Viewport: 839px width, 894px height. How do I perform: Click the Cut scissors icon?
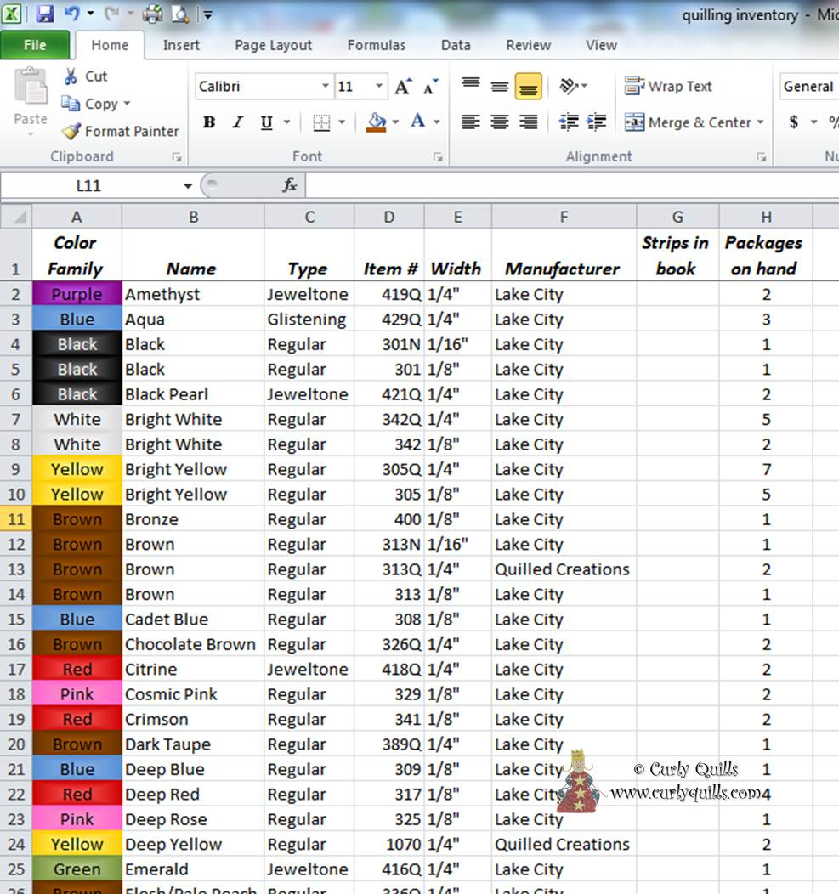point(71,76)
